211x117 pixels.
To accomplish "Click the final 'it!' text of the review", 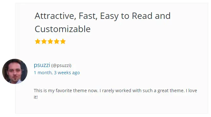I will tap(36, 97).
